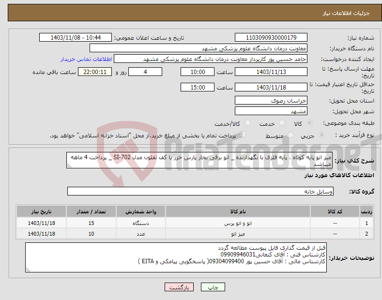Viewport: 382px width, 300px height.
Task: Click the میز اتو item cell
Action: [x=238, y=234]
